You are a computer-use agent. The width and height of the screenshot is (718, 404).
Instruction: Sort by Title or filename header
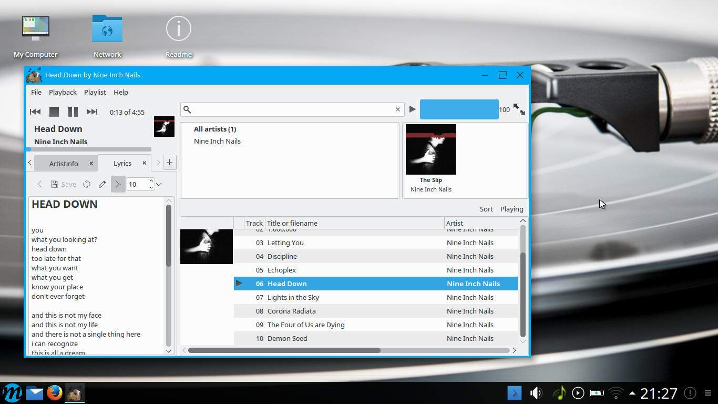(354, 223)
